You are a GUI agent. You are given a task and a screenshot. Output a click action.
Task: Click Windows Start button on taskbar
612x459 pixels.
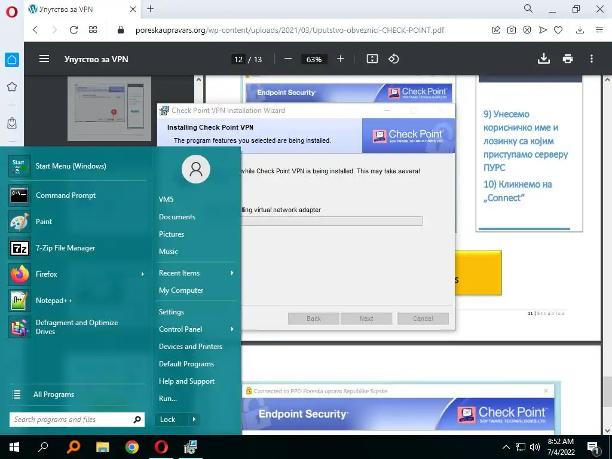tap(14, 447)
